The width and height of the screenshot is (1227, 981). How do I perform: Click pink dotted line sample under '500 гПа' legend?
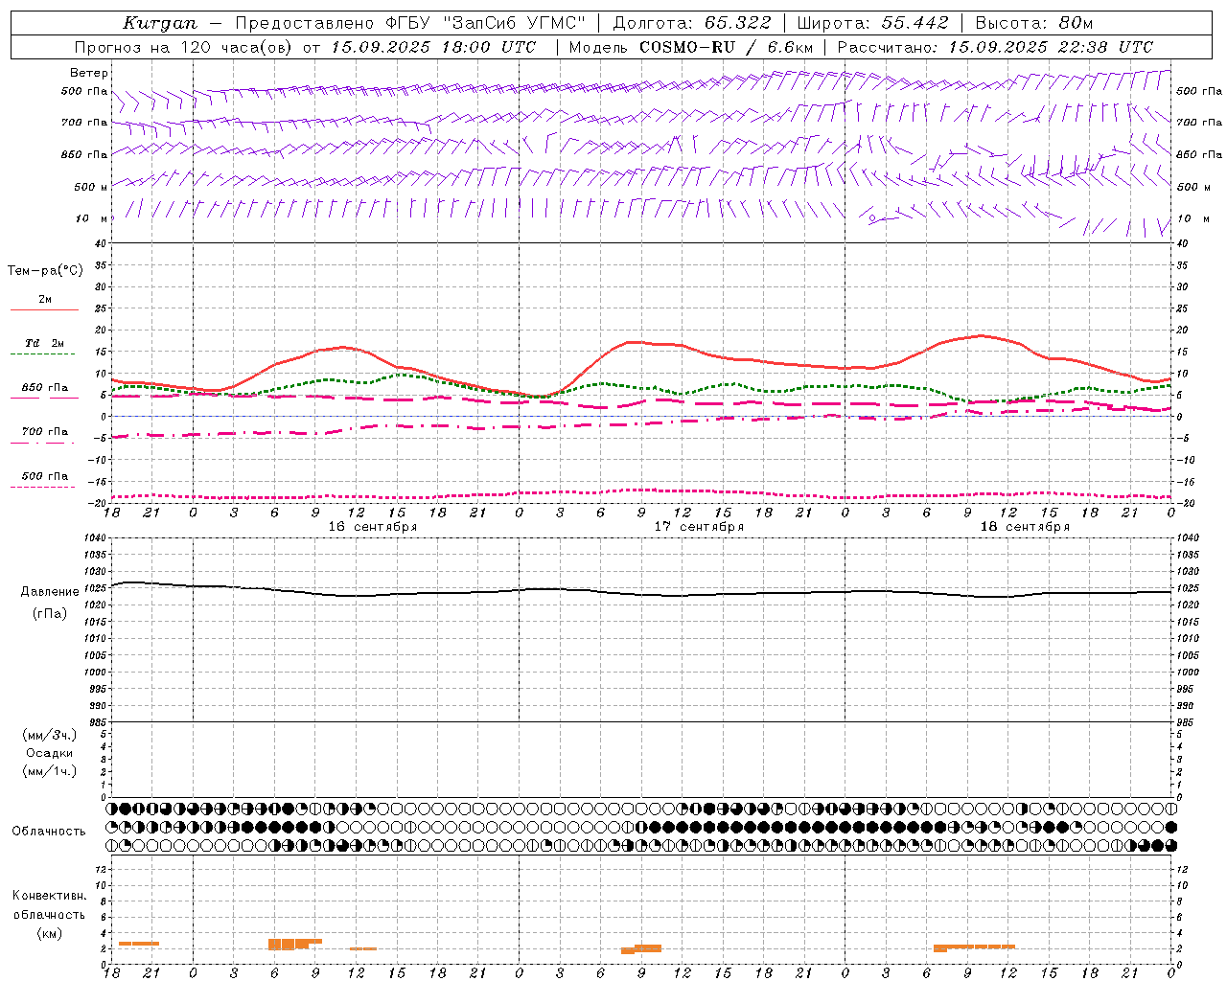click(43, 487)
